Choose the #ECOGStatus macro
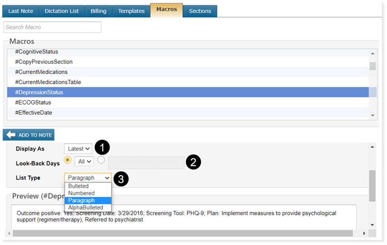Screen dimensions: 387x245 coord(33,102)
